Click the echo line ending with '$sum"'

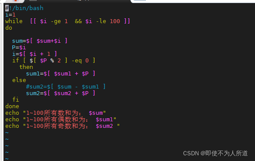pyautogui.click(x=55, y=113)
